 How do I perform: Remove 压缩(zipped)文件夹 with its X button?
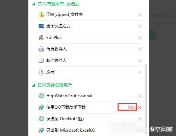coord(140,15)
